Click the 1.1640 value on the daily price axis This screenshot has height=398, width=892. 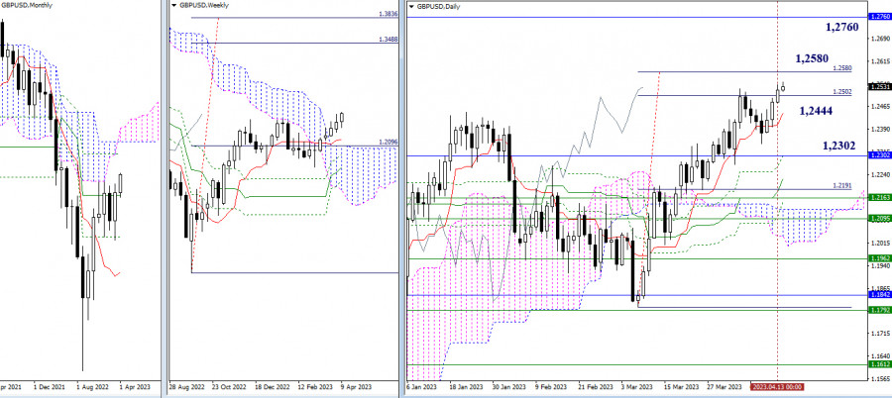(x=879, y=356)
